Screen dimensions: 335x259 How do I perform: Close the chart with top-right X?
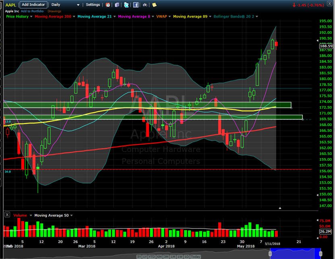[329, 4]
